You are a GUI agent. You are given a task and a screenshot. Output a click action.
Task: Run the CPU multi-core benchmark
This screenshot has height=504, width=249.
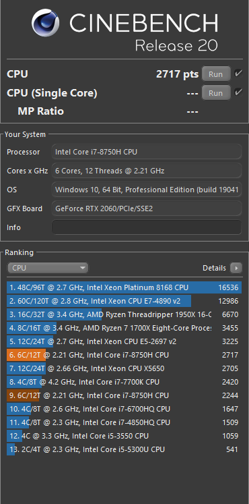216,74
